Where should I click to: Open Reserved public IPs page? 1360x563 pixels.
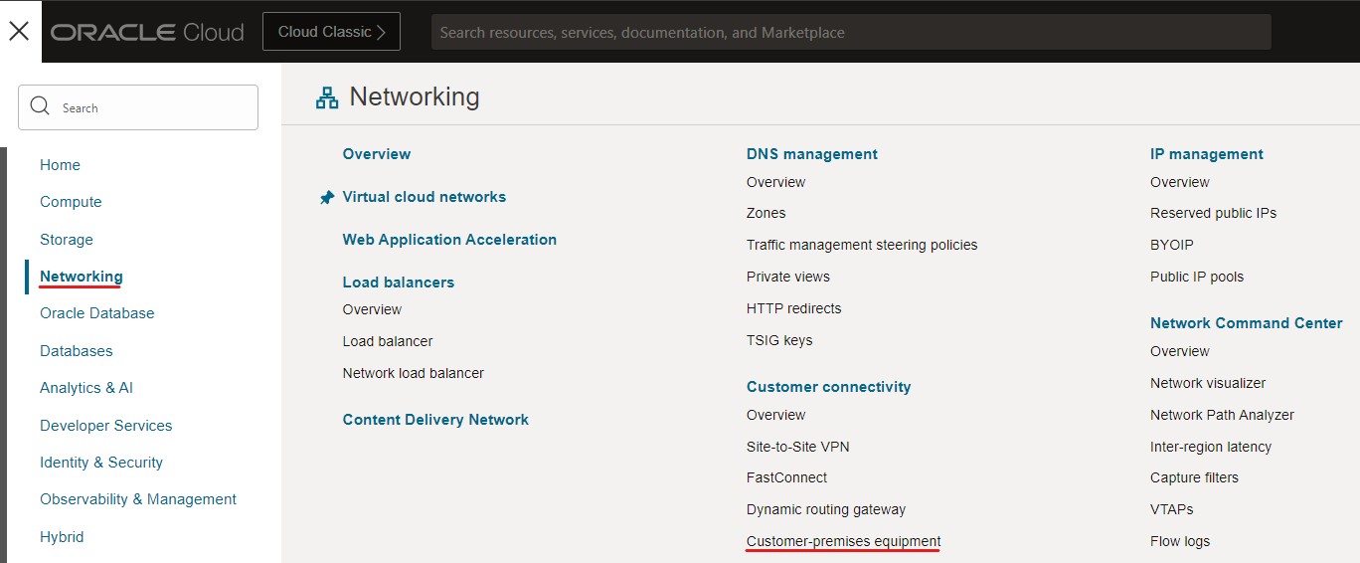[1213, 213]
